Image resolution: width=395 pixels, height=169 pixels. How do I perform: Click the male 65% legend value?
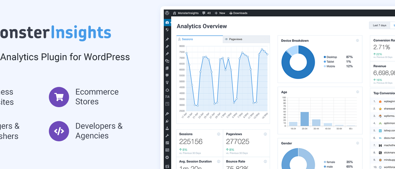tap(349, 167)
